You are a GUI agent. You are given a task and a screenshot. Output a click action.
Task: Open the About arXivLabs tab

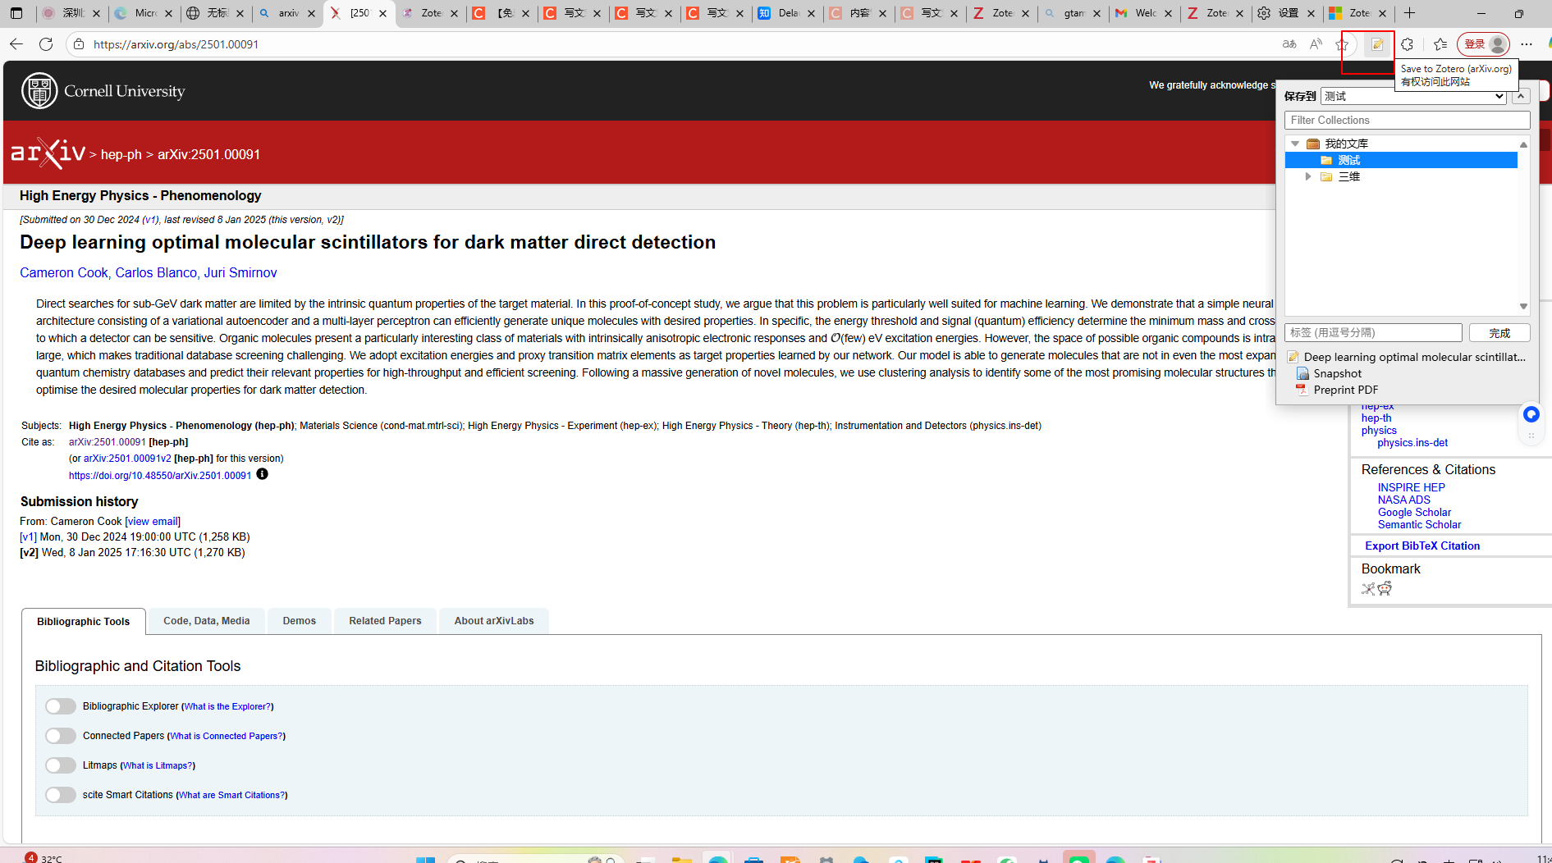pos(494,621)
